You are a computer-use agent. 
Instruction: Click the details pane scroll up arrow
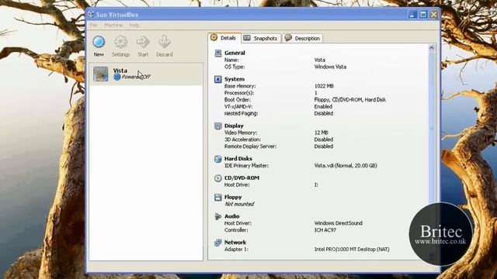coord(432,48)
